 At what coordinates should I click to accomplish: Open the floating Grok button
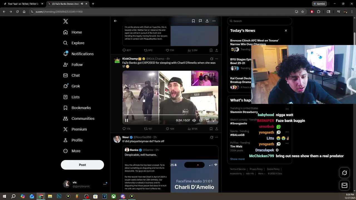(344, 173)
